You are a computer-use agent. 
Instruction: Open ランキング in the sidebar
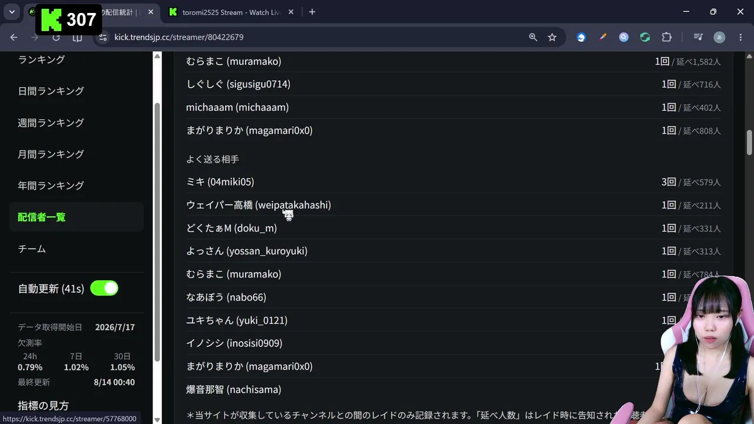coord(41,59)
